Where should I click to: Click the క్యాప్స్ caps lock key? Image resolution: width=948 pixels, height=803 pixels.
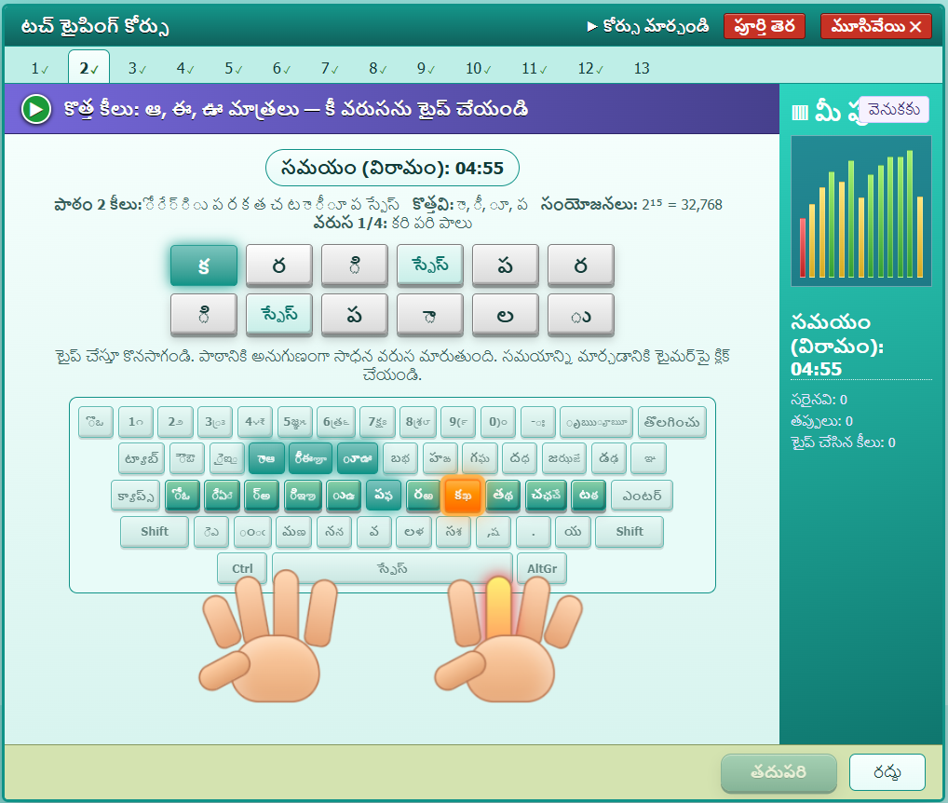click(x=135, y=496)
